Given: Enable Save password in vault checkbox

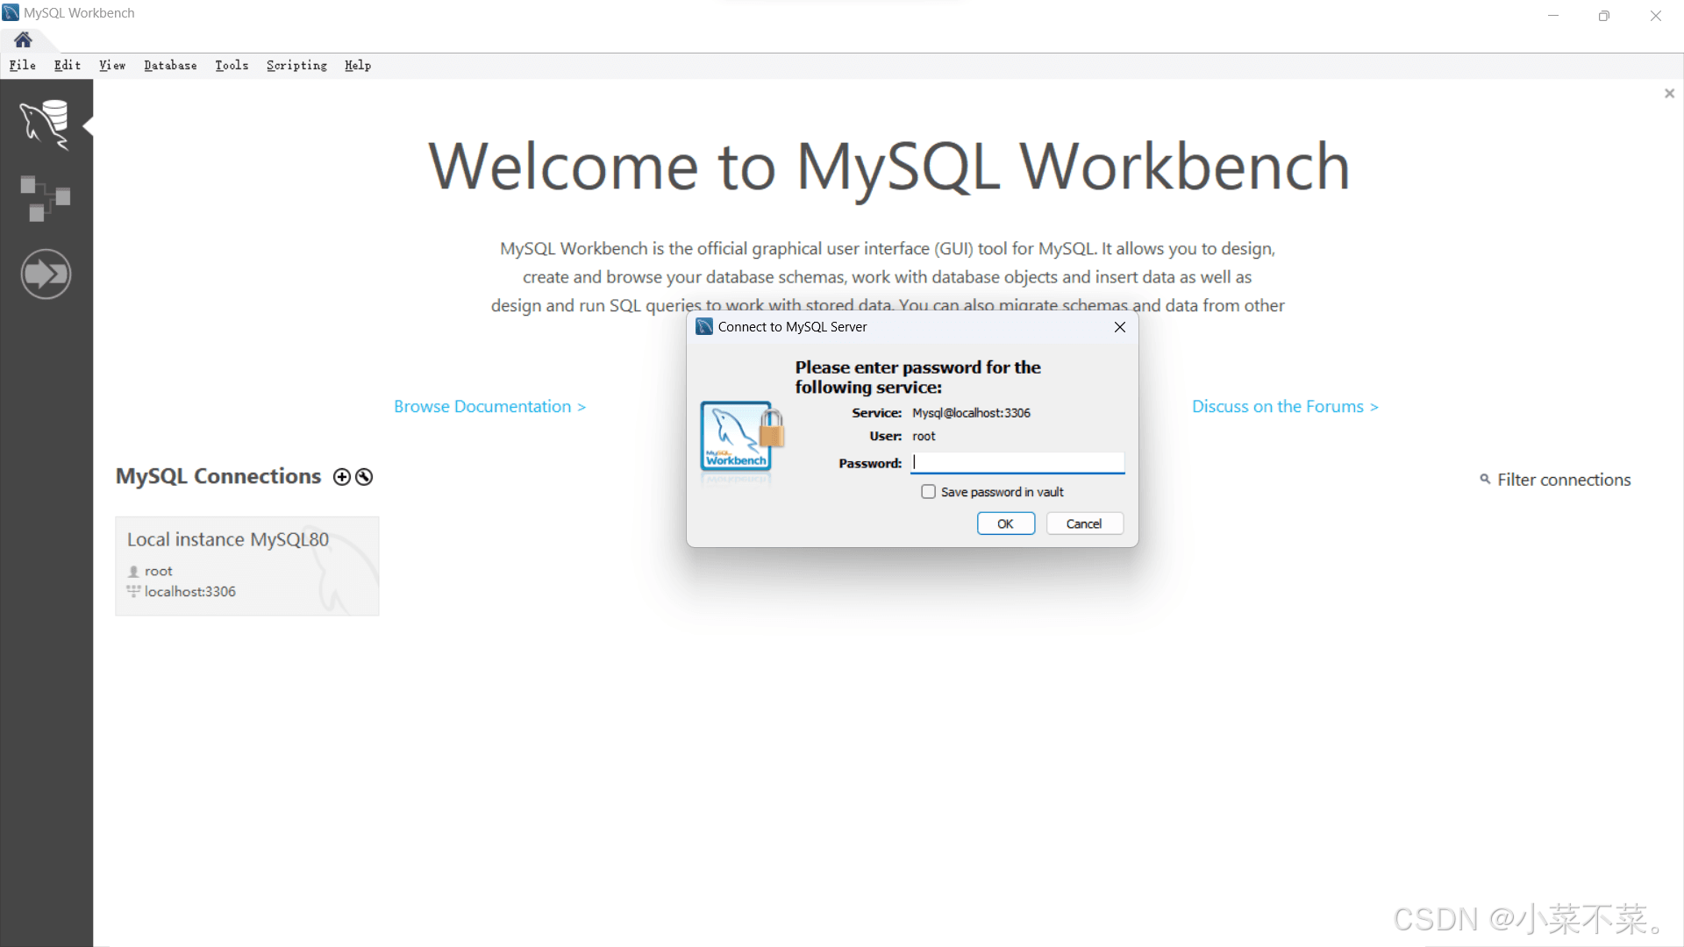Looking at the screenshot, I should pos(928,492).
